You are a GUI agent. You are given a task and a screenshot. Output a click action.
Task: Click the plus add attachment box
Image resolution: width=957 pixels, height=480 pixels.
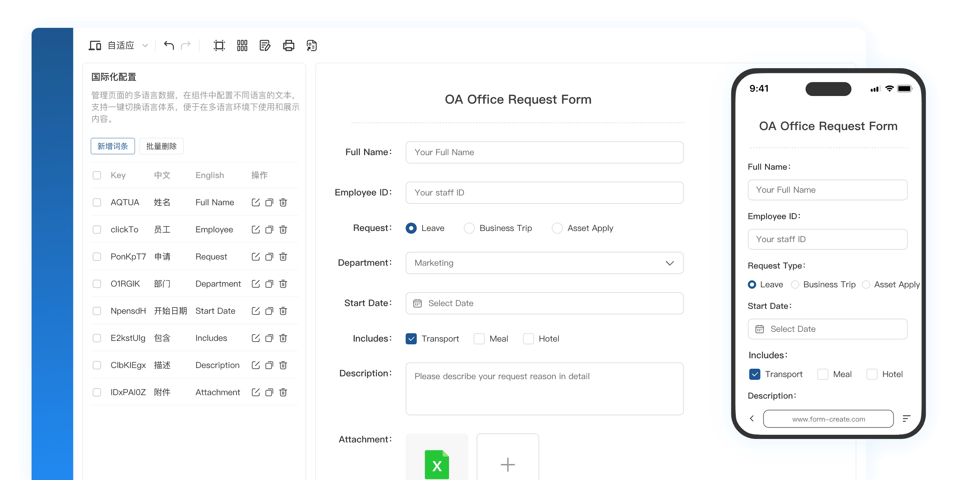[x=507, y=457]
